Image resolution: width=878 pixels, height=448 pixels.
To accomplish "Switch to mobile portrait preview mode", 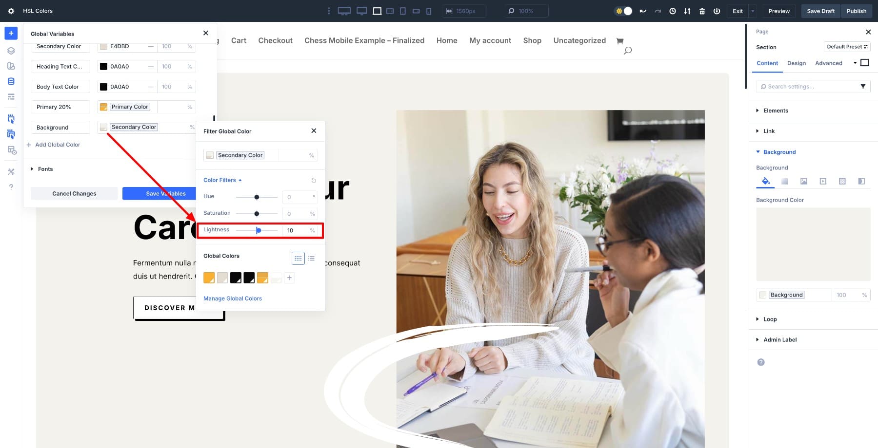I will (429, 11).
